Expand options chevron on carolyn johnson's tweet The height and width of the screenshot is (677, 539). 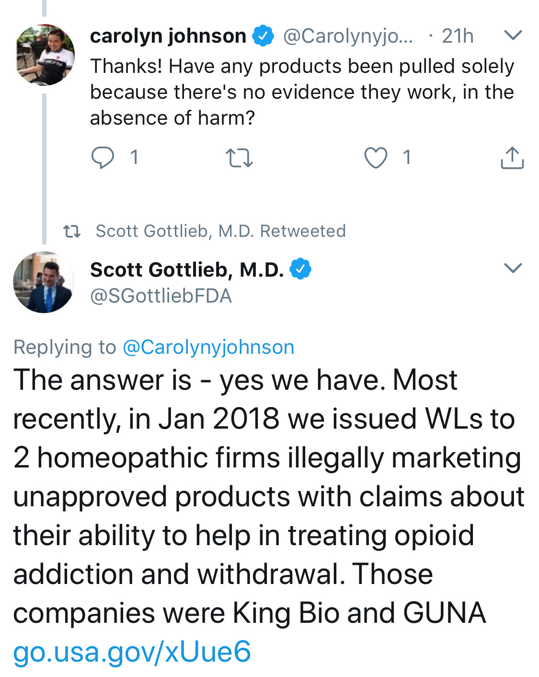point(513,35)
